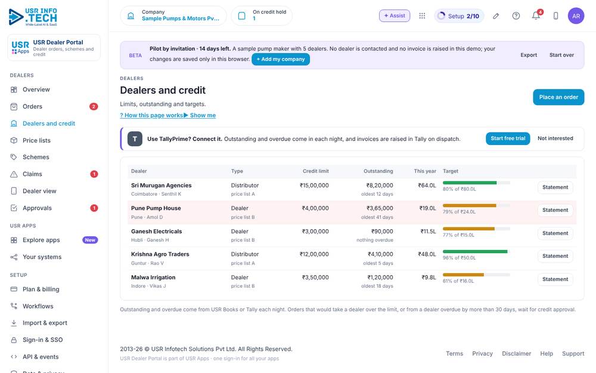This screenshot has height=373, width=596.
Task: Click Malwa Irrigation outstanding ₹1,20,000
Action: (x=380, y=278)
